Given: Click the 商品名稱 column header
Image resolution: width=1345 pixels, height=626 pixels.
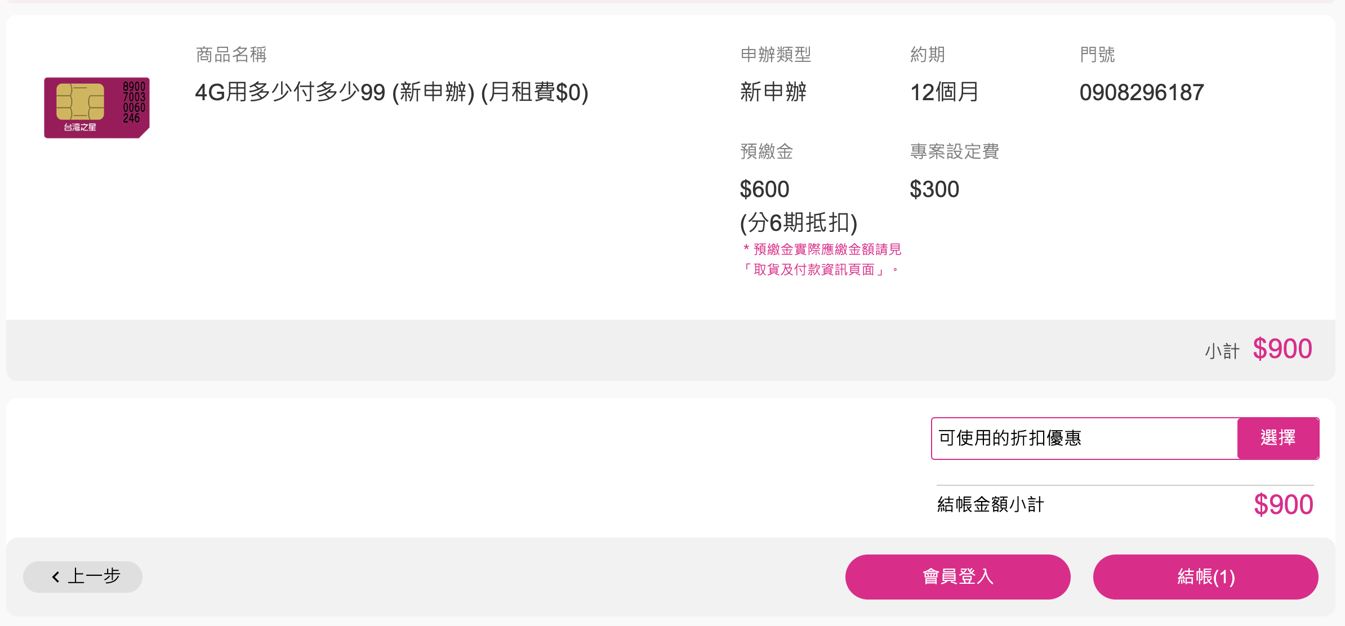Looking at the screenshot, I should point(231,55).
